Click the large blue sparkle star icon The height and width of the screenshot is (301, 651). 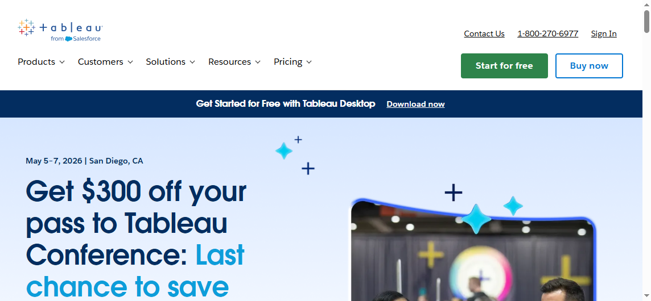click(x=476, y=219)
